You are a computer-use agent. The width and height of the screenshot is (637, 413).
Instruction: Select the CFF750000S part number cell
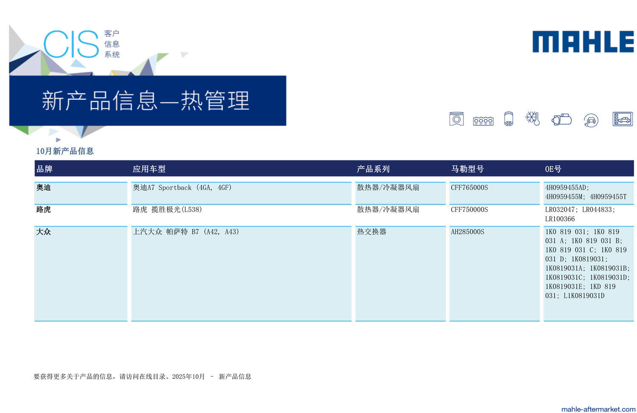pos(469,210)
